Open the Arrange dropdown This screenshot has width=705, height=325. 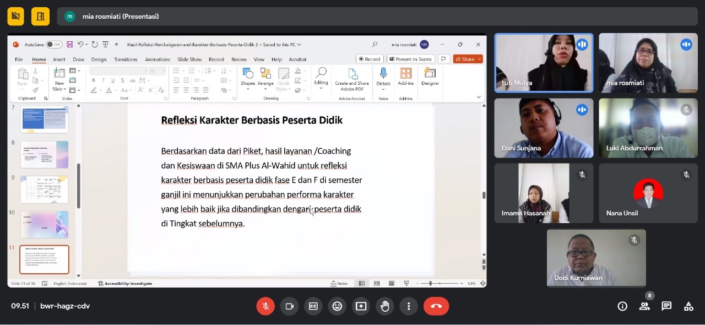coord(265,80)
